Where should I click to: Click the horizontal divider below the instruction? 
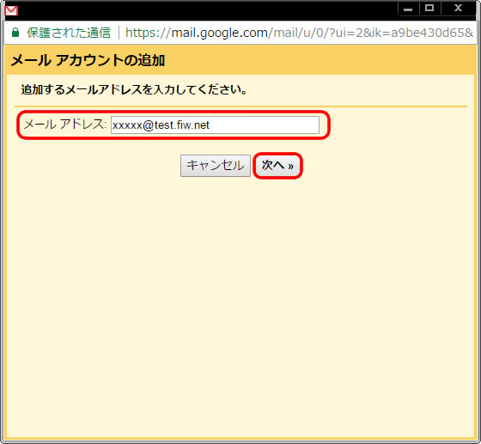point(240,106)
